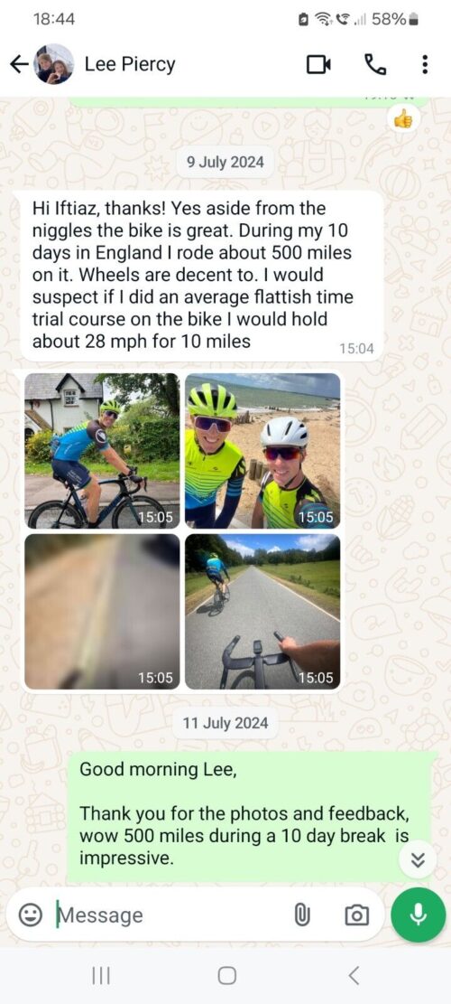Viewport: 451px width, 1004px height.
Task: Open the handlebar view road photo
Action: point(262,612)
